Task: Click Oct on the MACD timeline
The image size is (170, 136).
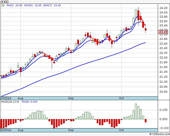Action: (x=121, y=130)
